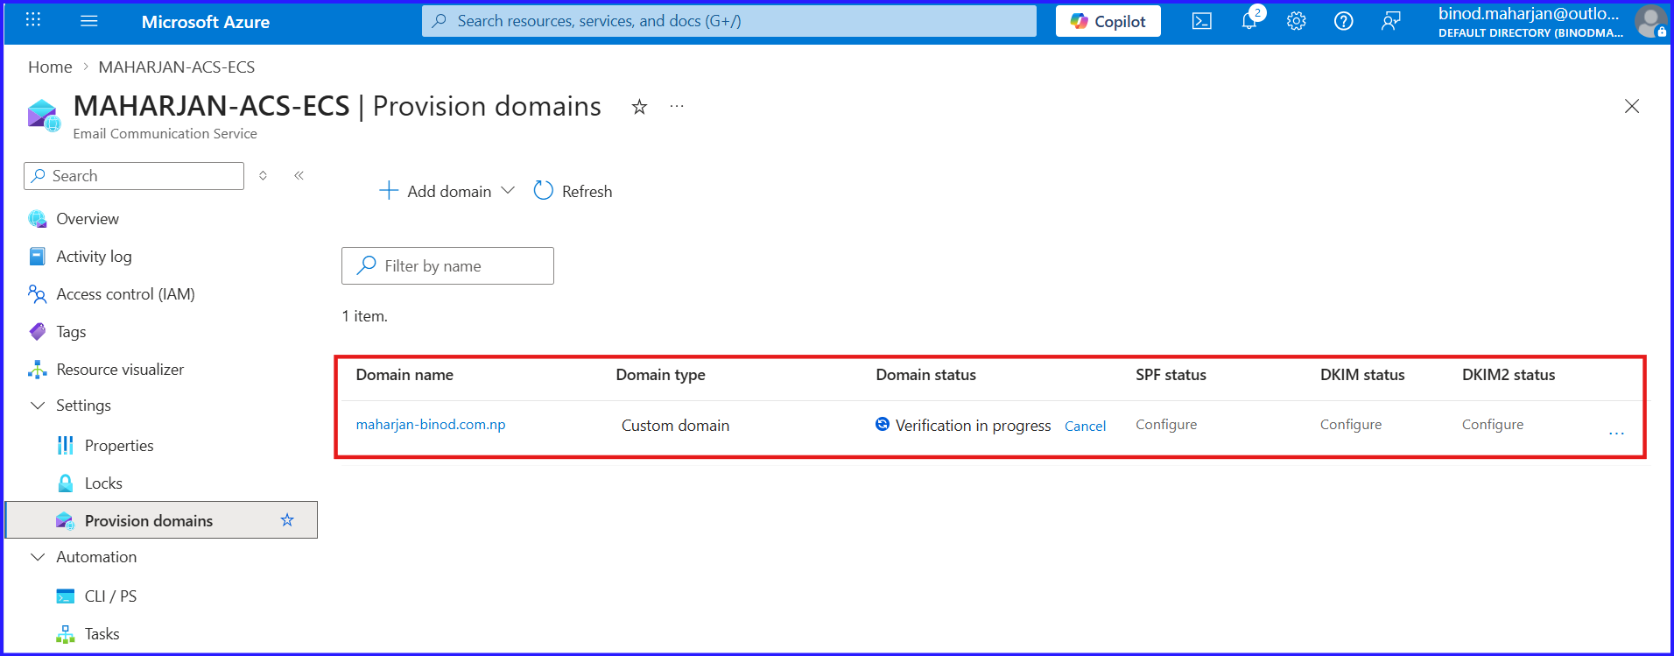The height and width of the screenshot is (656, 1674).
Task: Open the Tags menu item
Action: (71, 332)
